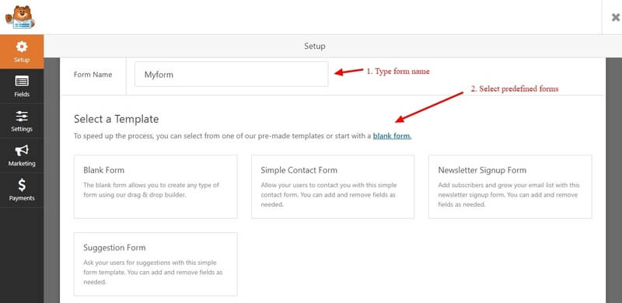Click the Blank Form description text
The width and height of the screenshot is (622, 303).
[x=151, y=190]
